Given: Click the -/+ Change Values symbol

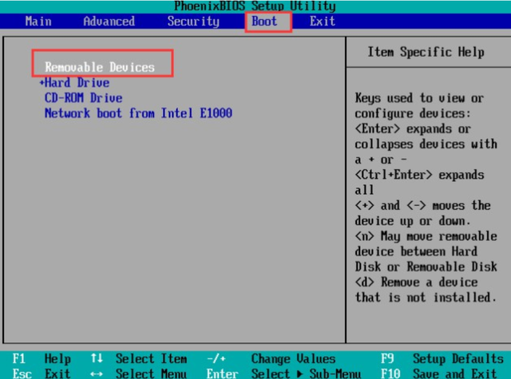Looking at the screenshot, I should 217,359.
